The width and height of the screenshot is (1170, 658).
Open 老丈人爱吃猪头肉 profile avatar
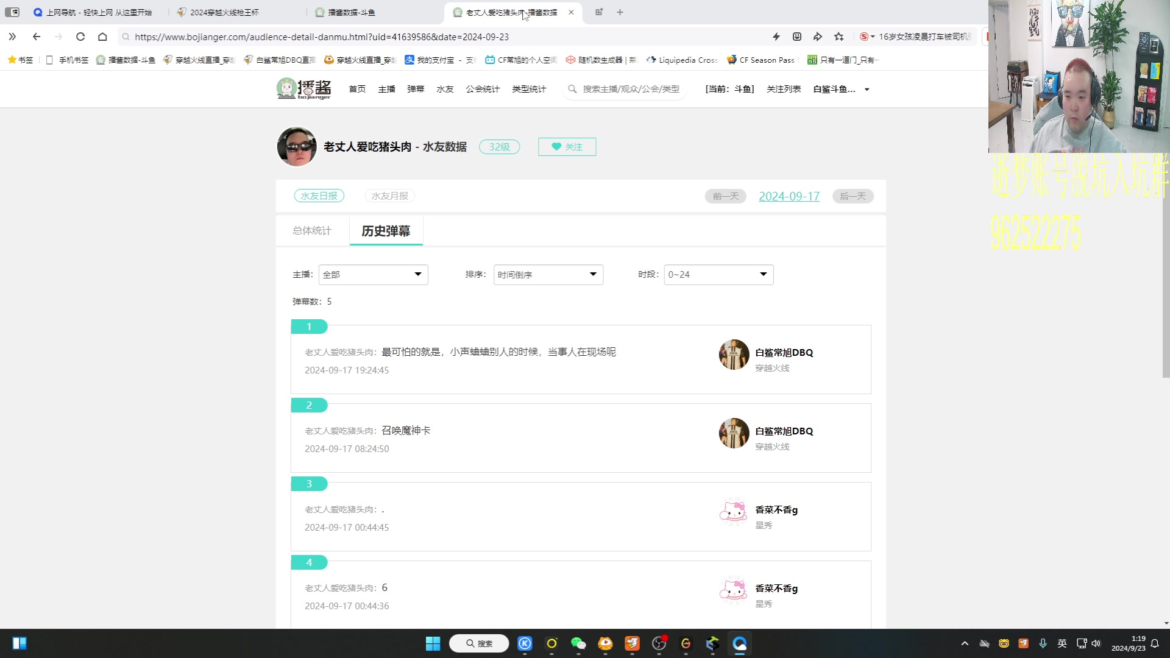(x=297, y=146)
